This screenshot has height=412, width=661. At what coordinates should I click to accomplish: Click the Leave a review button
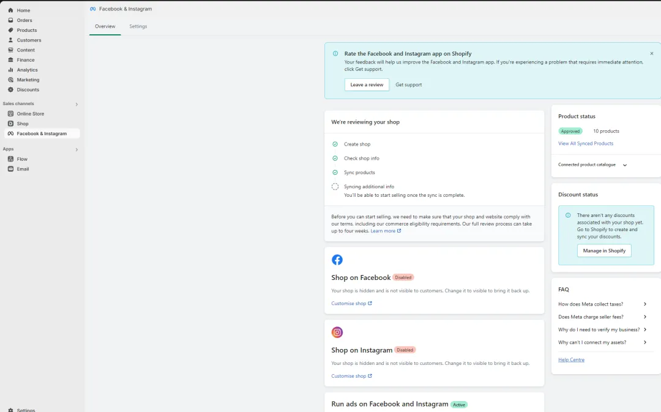367,84
